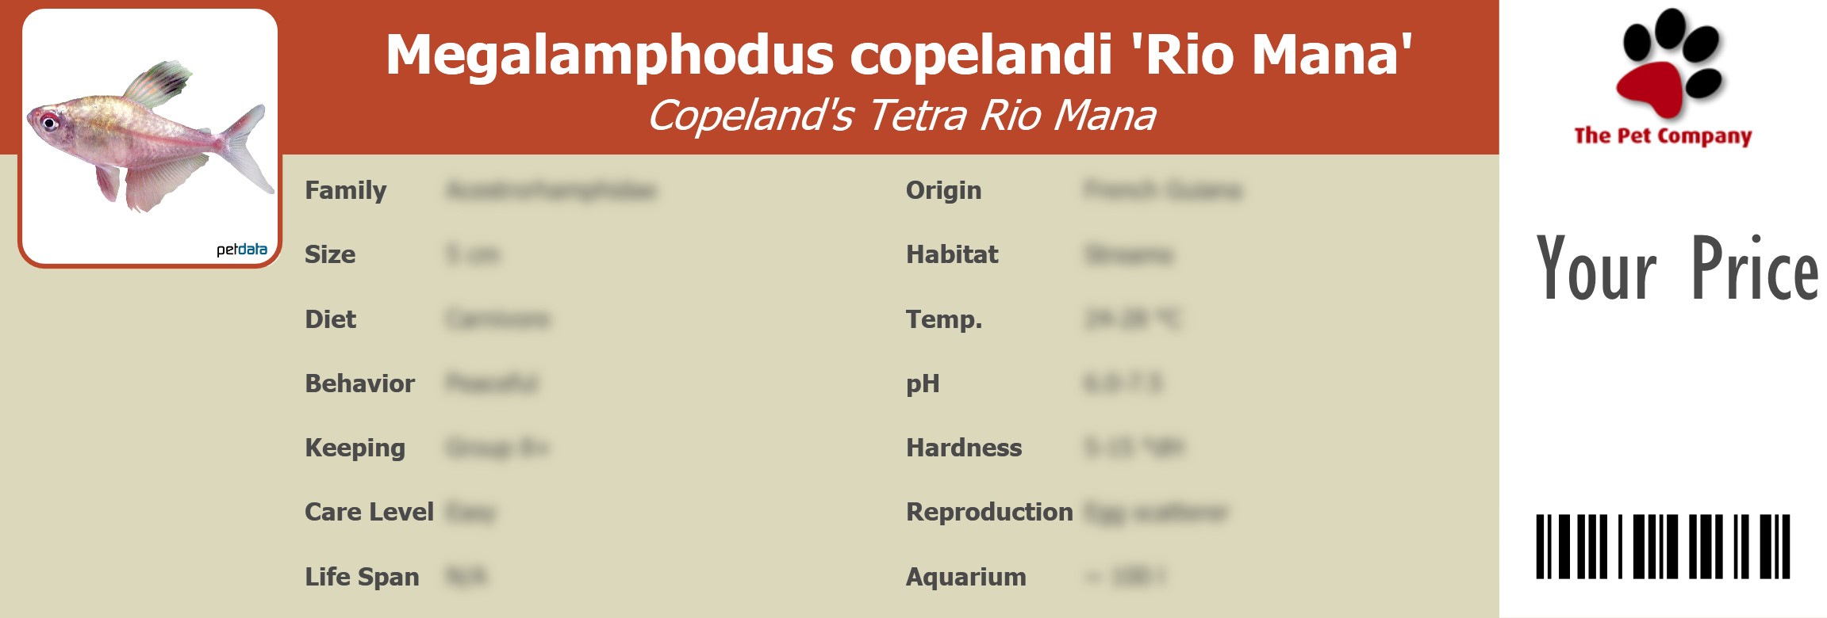1827x618 pixels.
Task: Click the tetra fish photo
Action: point(150,136)
